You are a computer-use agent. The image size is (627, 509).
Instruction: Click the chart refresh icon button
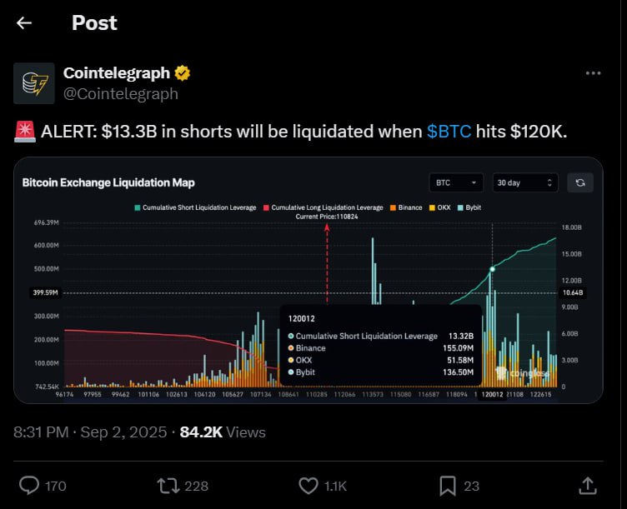click(x=580, y=182)
